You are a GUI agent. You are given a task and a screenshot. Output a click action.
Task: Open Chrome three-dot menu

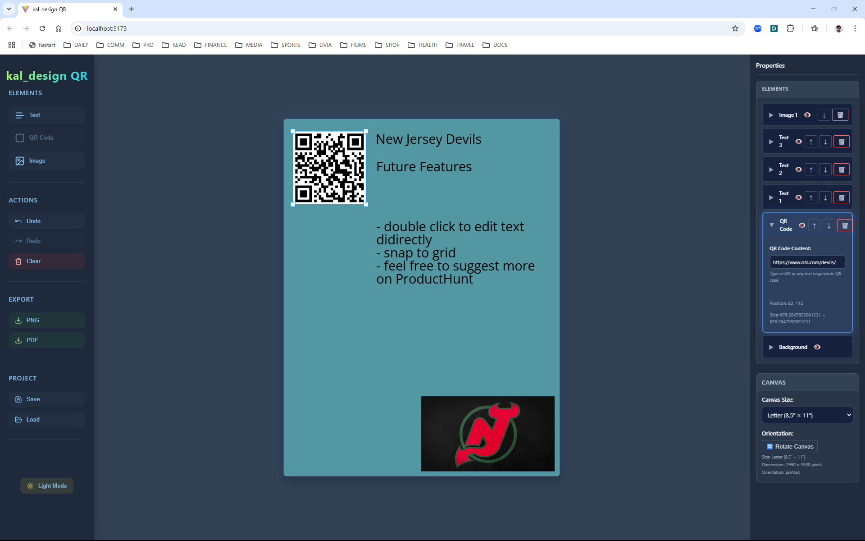[855, 28]
